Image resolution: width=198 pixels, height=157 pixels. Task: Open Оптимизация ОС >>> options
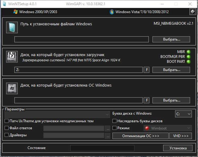pyautogui.click(x=141, y=136)
